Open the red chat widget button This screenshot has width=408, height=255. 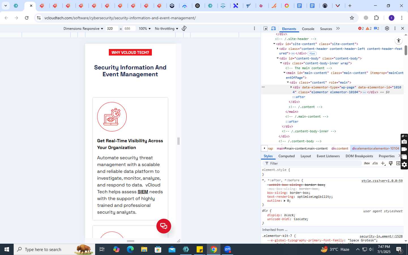pyautogui.click(x=164, y=226)
